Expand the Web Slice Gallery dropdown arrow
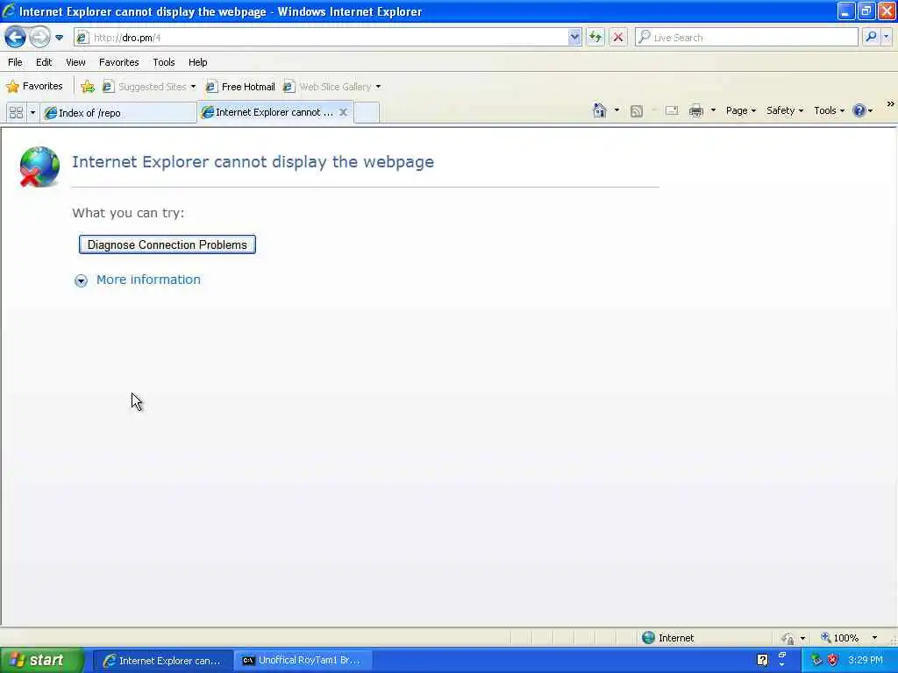This screenshot has height=673, width=898. coord(379,87)
